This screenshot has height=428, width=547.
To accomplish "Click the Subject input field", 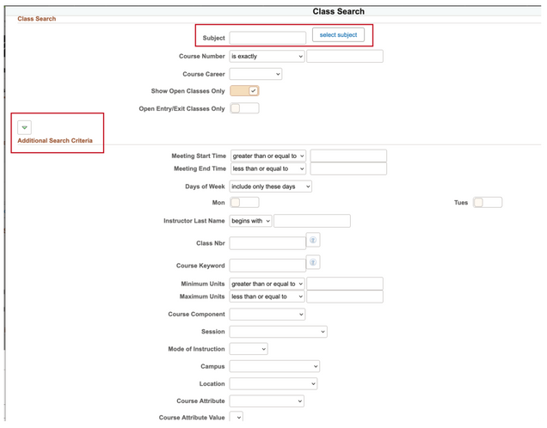I will (267, 38).
